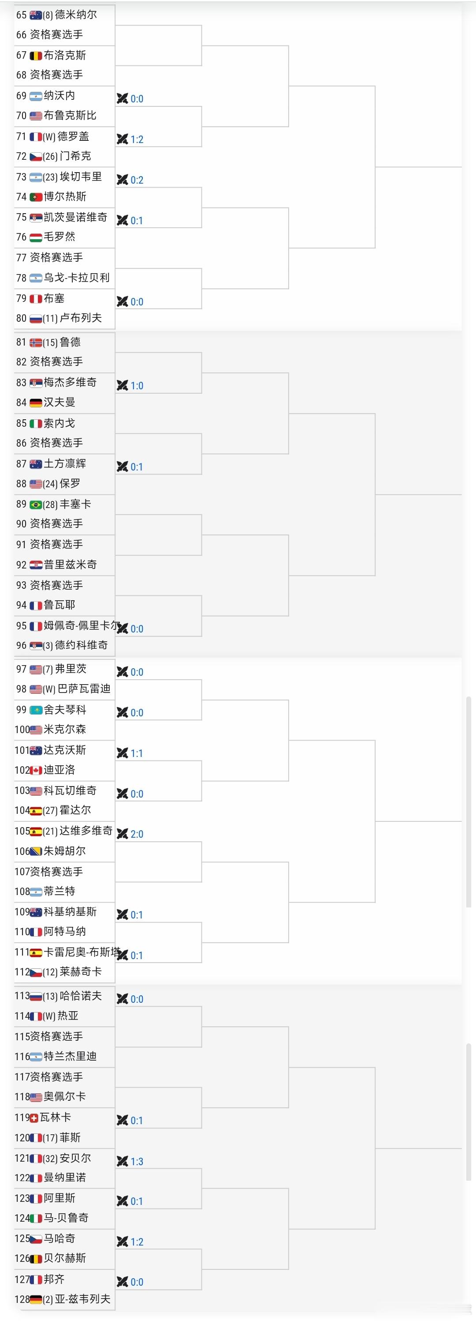The height and width of the screenshot is (1321, 476).
Task: Open player 德约科维奇 seeded 3
Action: point(82,645)
